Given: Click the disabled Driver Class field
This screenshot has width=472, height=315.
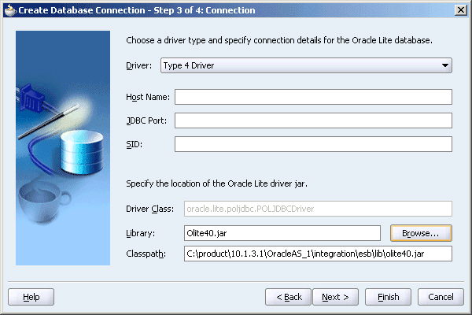Looking at the screenshot, I should tap(318, 209).
